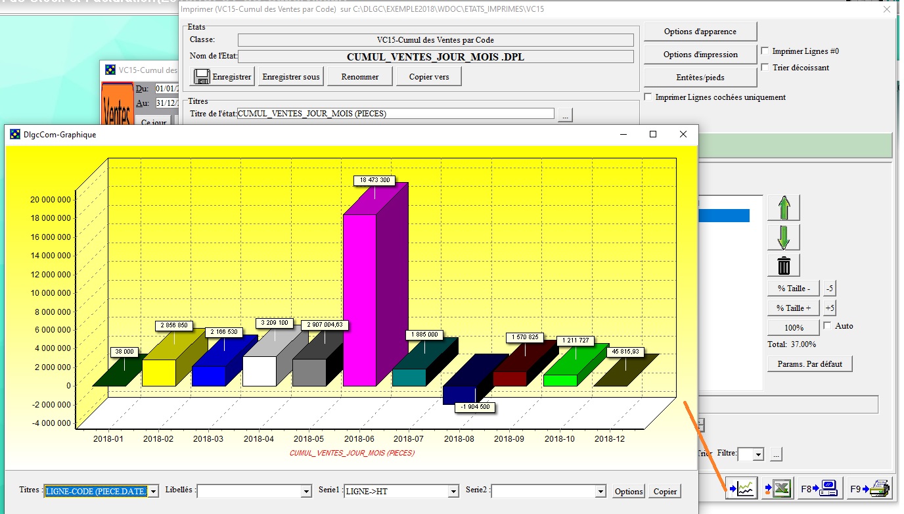Viewport: 904px width, 514px height.
Task: Click the Enregistrer floppy disk icon
Action: [201, 77]
